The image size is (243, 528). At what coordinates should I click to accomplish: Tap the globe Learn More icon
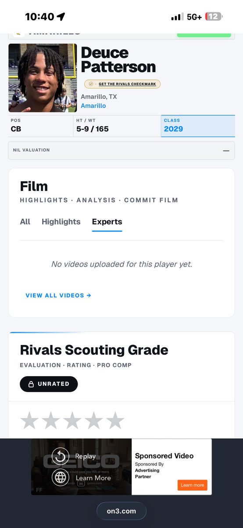pos(61,477)
